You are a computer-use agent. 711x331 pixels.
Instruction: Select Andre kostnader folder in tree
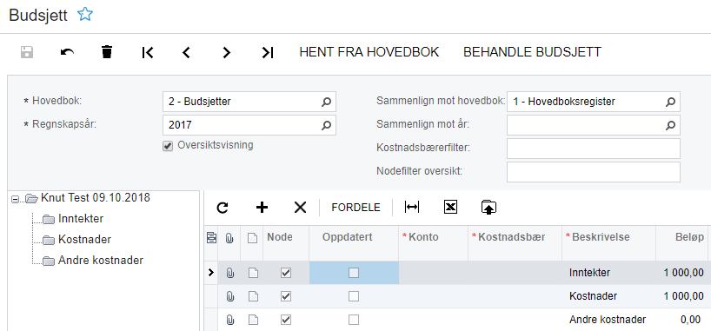pos(92,261)
